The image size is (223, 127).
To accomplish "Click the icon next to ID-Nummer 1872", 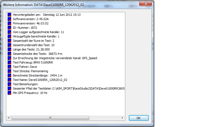I will pyautogui.click(x=9, y=28).
